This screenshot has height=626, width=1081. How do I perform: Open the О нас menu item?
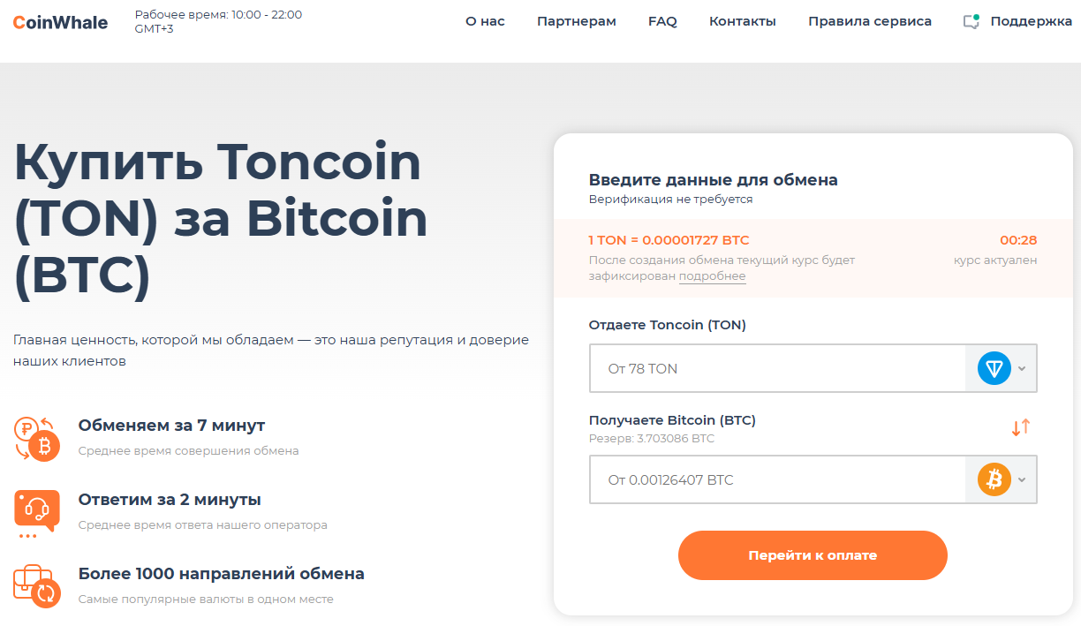click(x=484, y=21)
